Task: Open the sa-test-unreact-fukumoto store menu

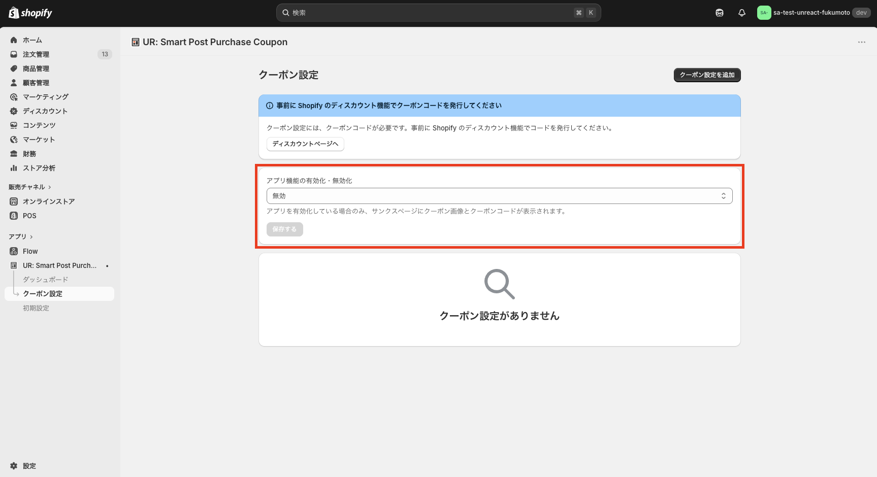Action: point(813,13)
